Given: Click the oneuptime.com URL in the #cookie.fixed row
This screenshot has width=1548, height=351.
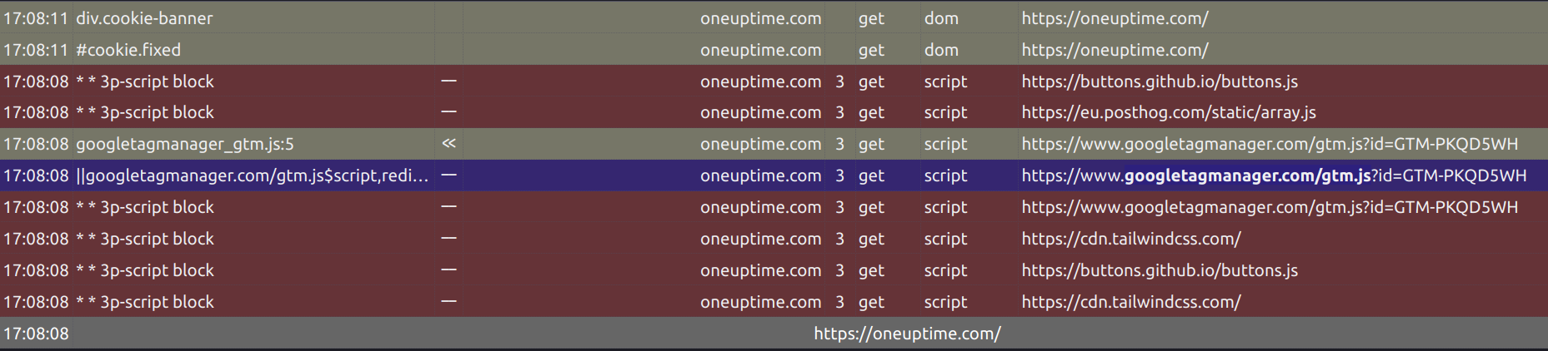Looking at the screenshot, I should [x=1115, y=50].
